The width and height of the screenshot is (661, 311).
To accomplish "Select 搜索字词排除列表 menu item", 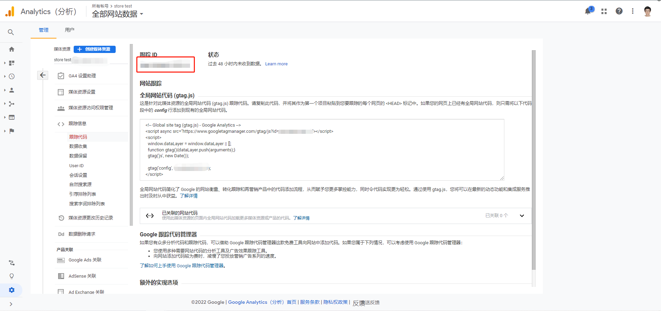I will click(87, 204).
